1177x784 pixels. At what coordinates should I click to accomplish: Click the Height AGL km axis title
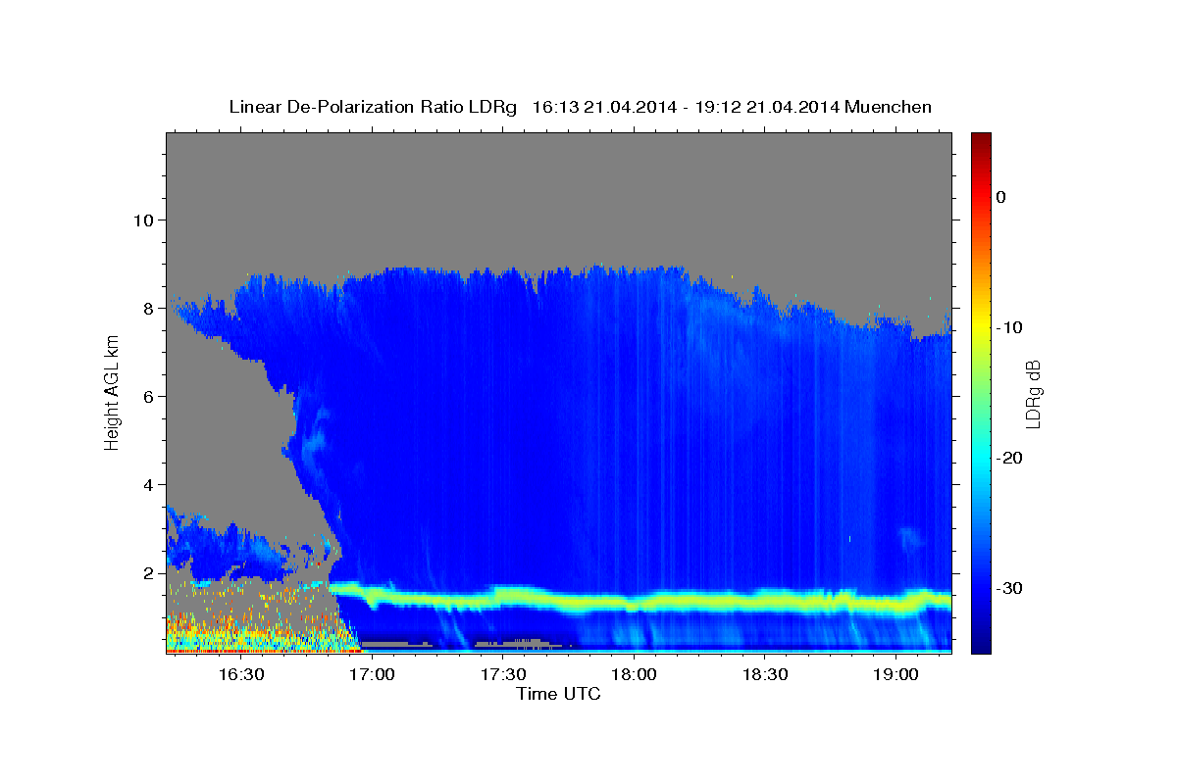click(x=112, y=393)
